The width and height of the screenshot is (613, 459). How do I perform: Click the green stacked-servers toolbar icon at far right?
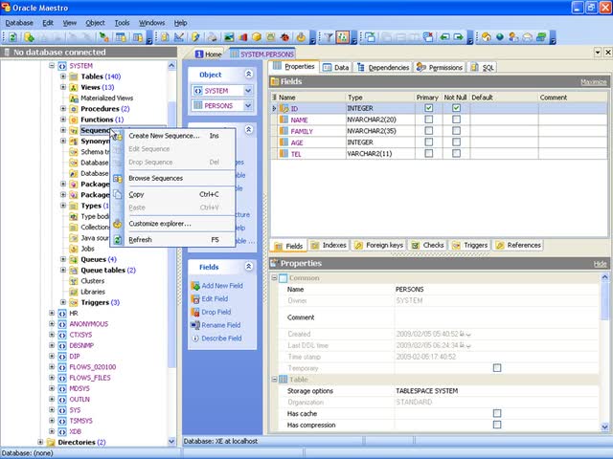coord(541,37)
